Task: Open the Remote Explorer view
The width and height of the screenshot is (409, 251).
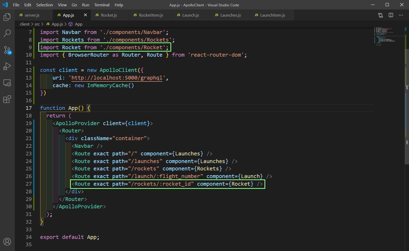Action: (7, 83)
